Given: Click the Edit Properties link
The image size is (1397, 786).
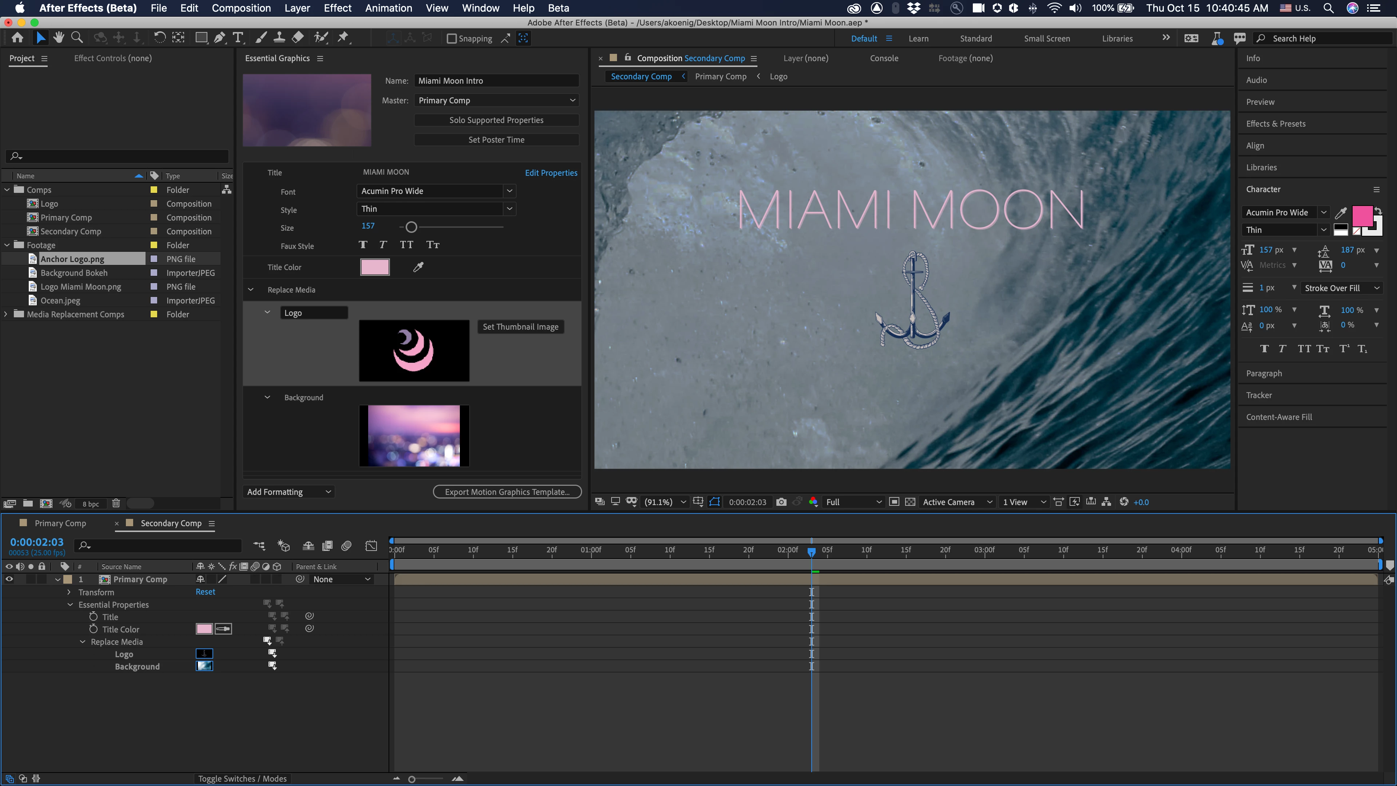Looking at the screenshot, I should click(550, 172).
